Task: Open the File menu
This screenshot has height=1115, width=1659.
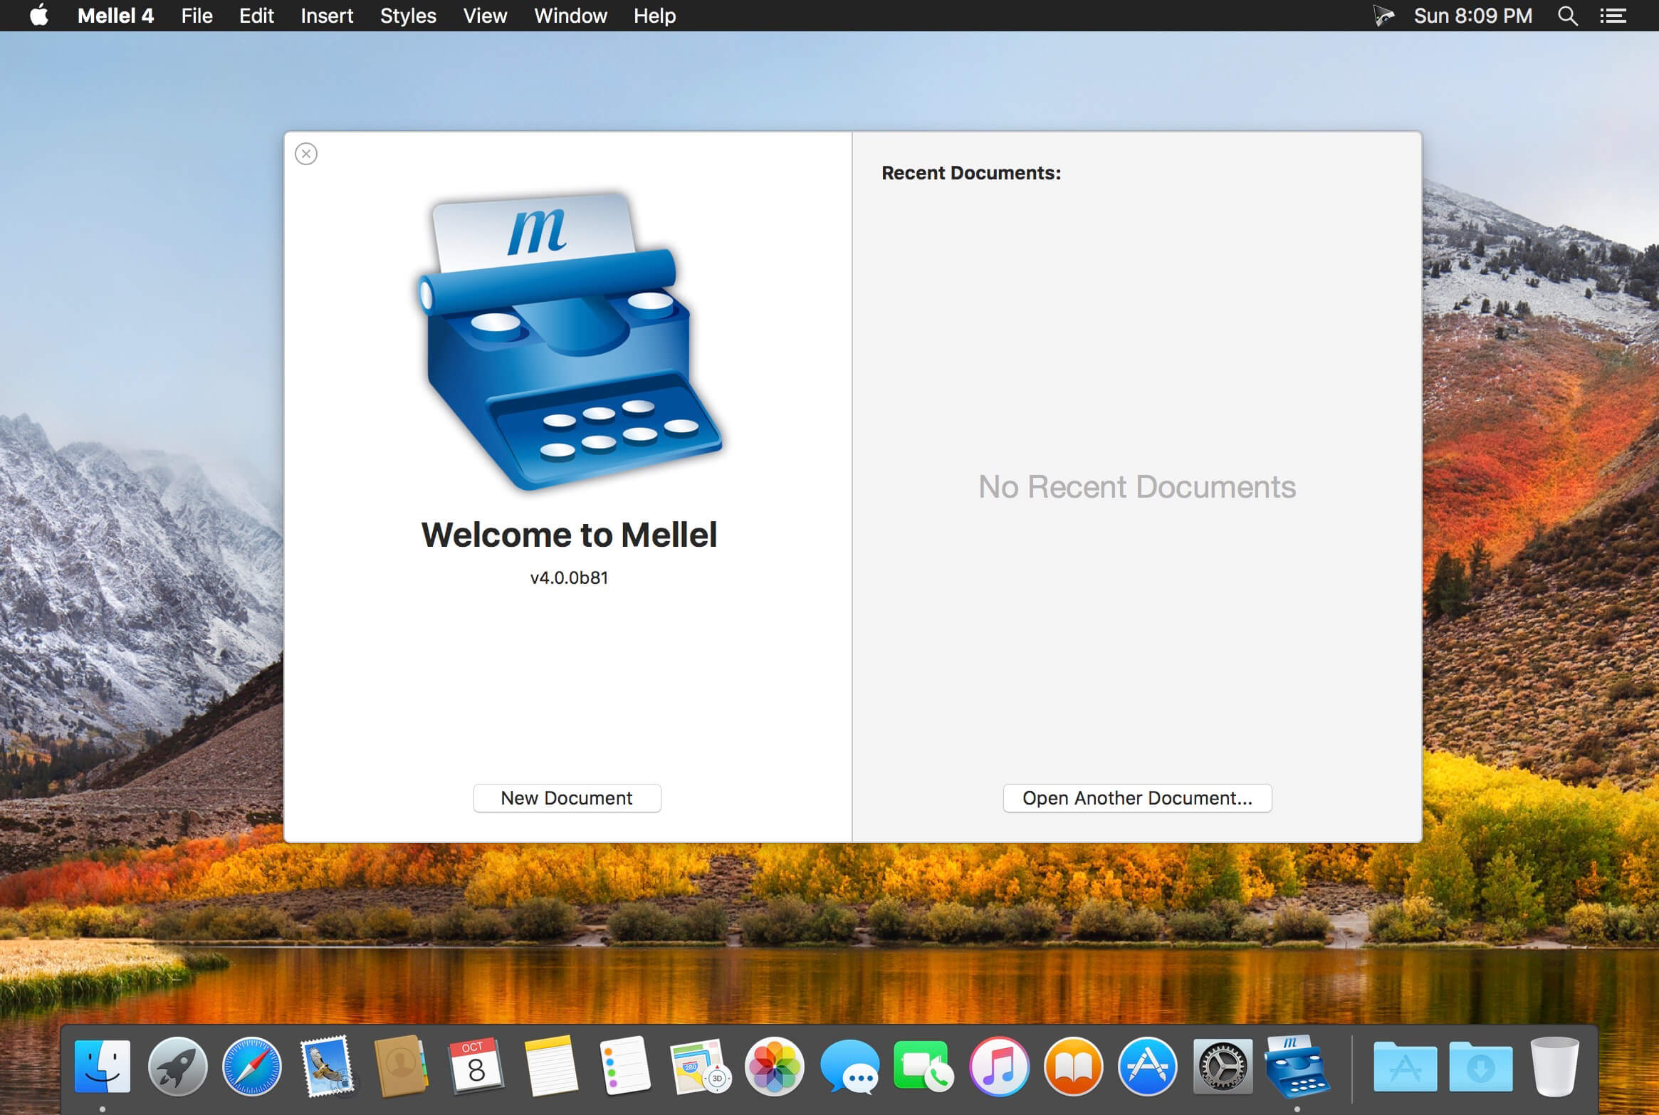Action: 197,16
